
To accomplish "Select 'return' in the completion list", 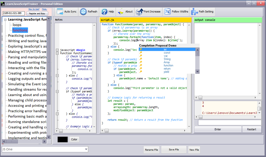I will [x=167, y=69].
